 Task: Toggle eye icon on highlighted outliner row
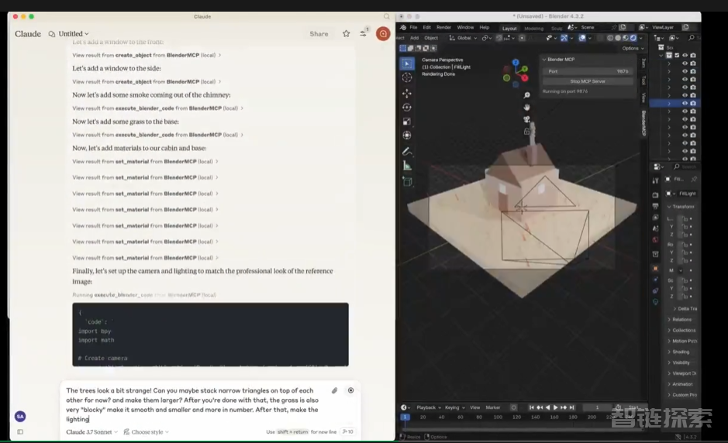point(685,103)
